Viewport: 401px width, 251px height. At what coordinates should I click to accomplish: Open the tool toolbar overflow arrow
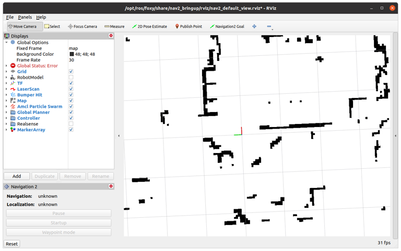click(x=273, y=30)
